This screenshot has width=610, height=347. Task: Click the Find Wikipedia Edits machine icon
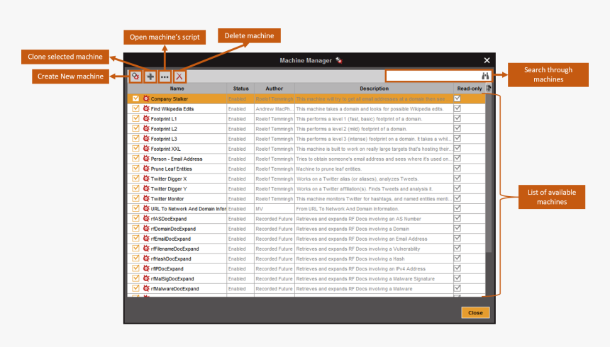click(x=146, y=109)
